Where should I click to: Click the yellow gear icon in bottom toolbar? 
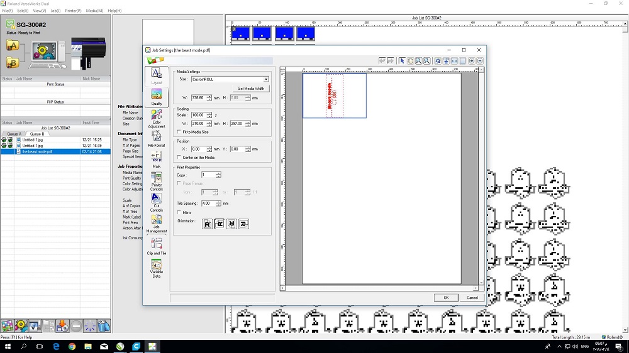21,326
